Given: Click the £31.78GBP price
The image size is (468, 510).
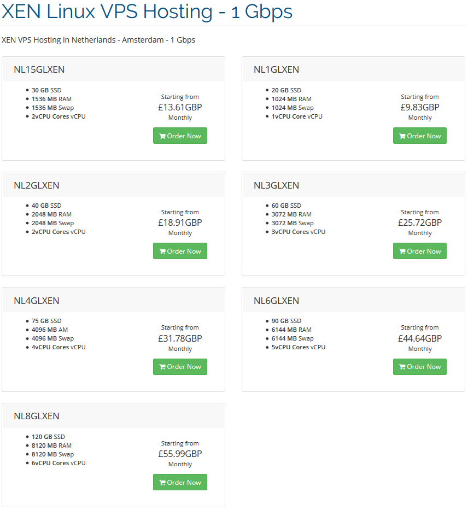Looking at the screenshot, I should (180, 338).
